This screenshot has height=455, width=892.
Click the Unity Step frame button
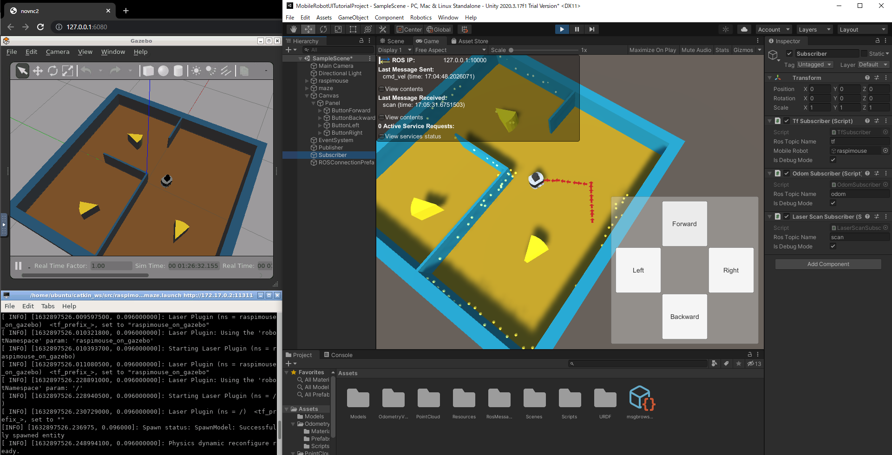coord(591,29)
